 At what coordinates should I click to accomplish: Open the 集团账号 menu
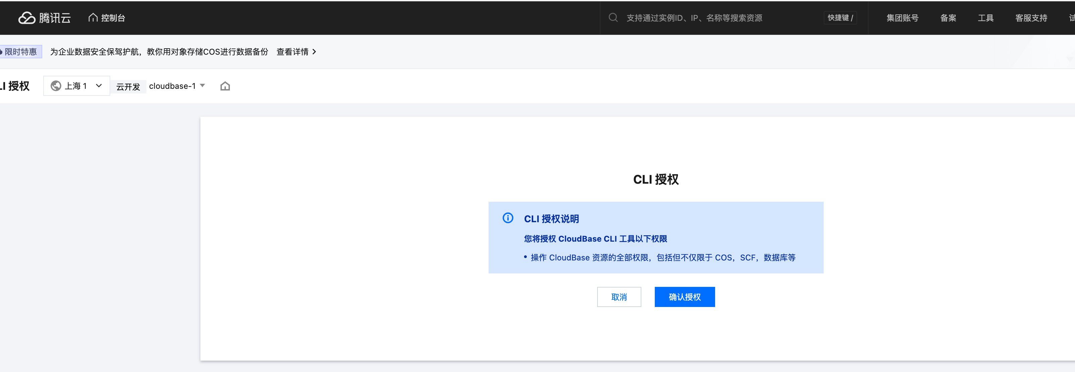click(902, 18)
